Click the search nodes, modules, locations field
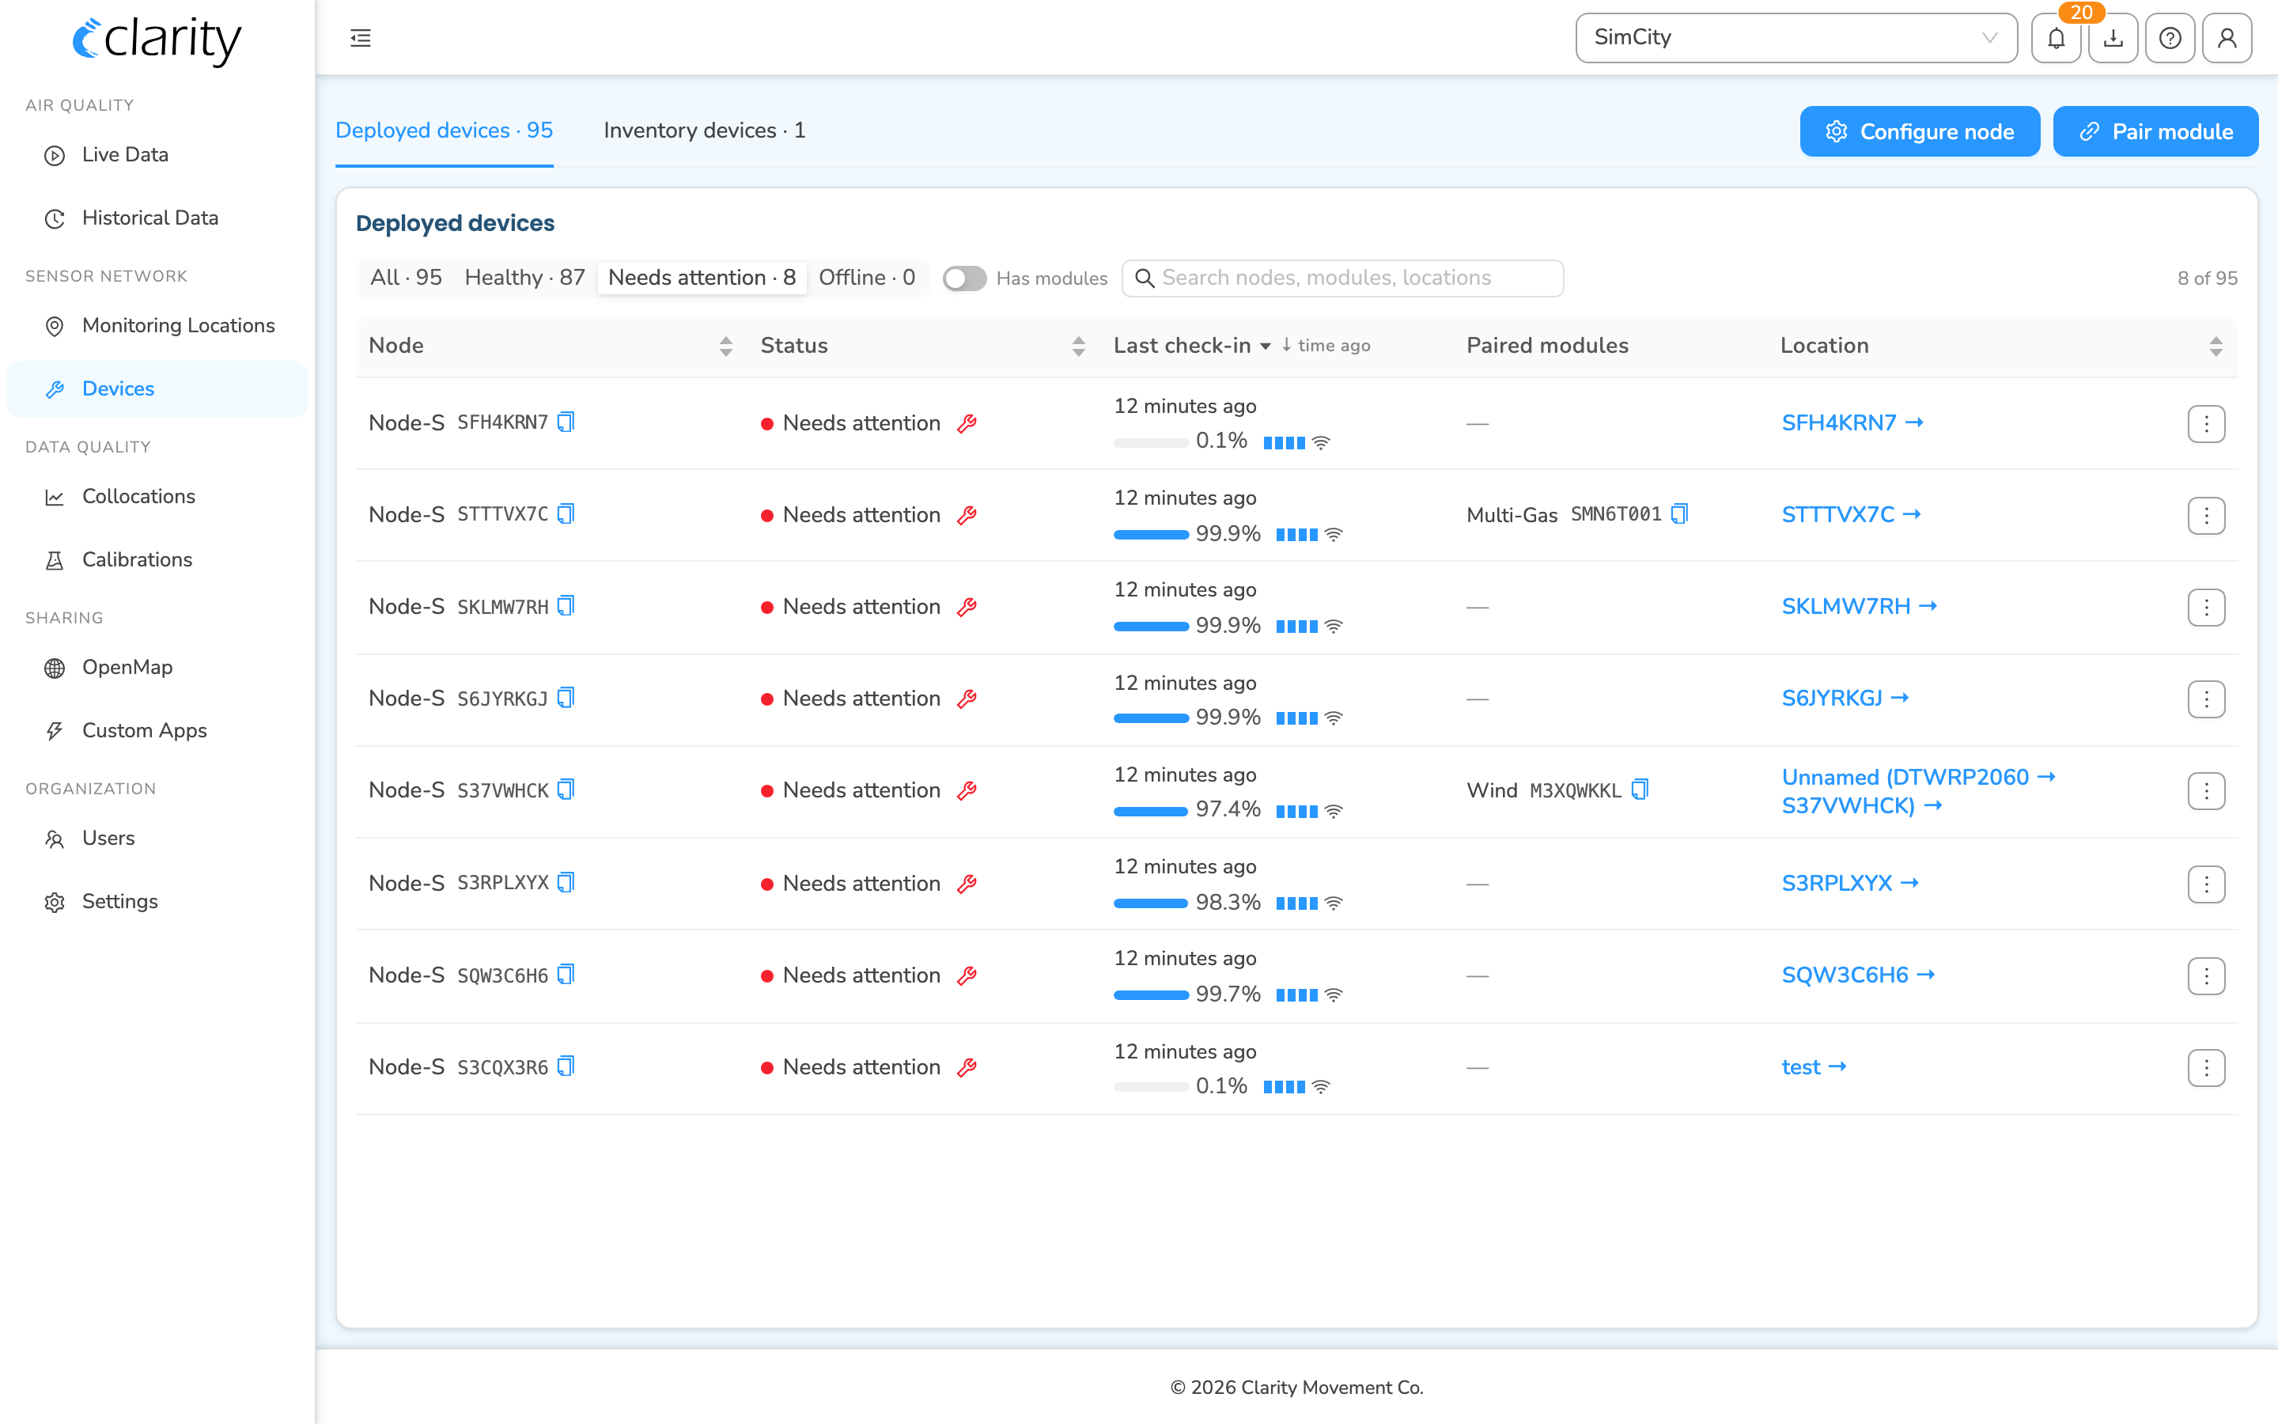Screen dimensions: 2278x1424 pyautogui.click(x=1342, y=278)
